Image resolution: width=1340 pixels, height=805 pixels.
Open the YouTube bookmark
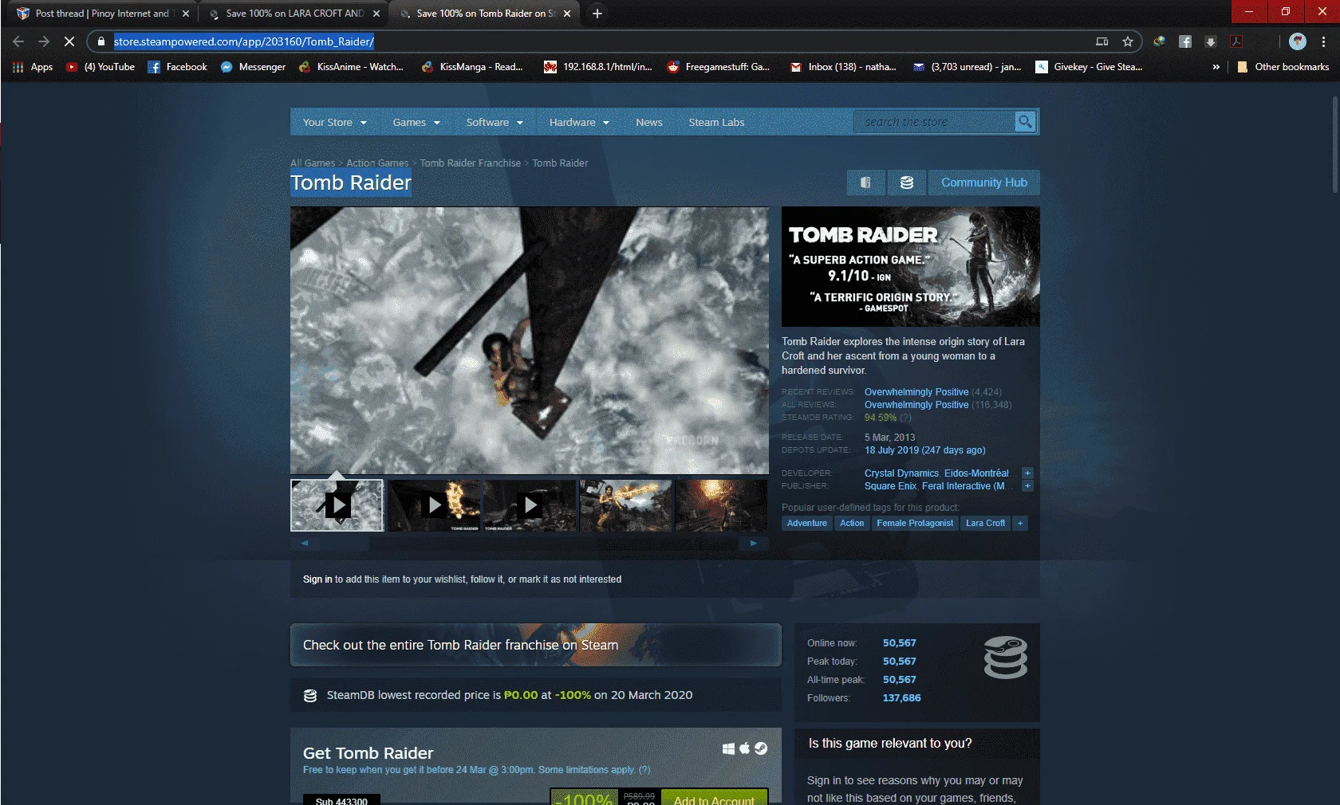[x=100, y=67]
